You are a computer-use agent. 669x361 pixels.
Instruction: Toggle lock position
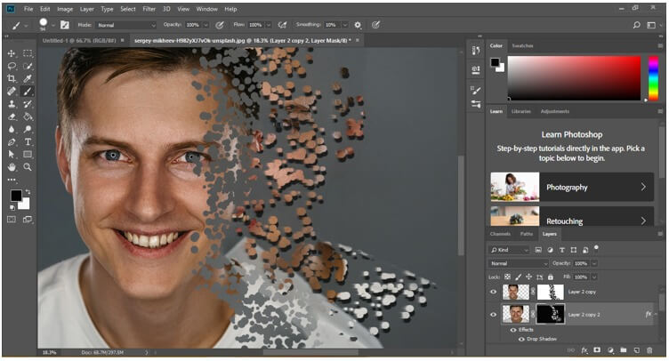click(529, 277)
